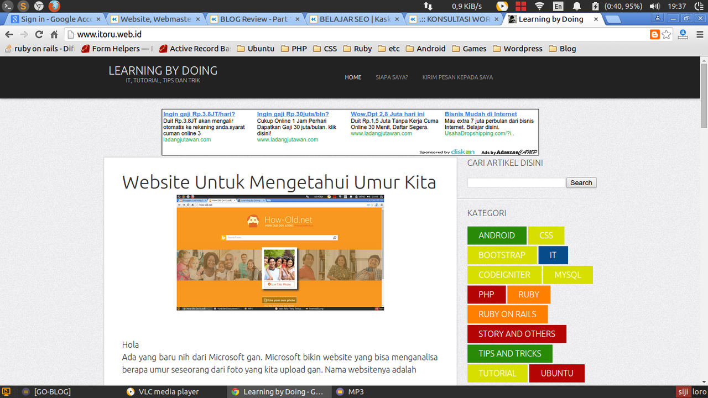The width and height of the screenshot is (708, 398).
Task: Expand the Android bookmarks folder
Action: [x=426, y=49]
